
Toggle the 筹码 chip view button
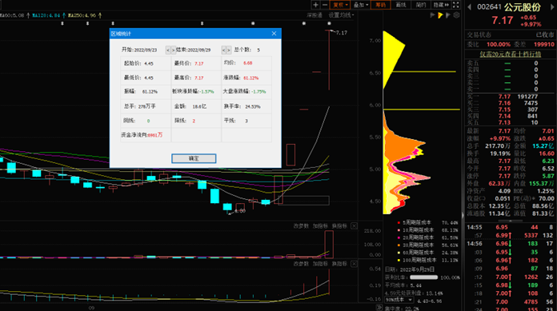pos(380,5)
